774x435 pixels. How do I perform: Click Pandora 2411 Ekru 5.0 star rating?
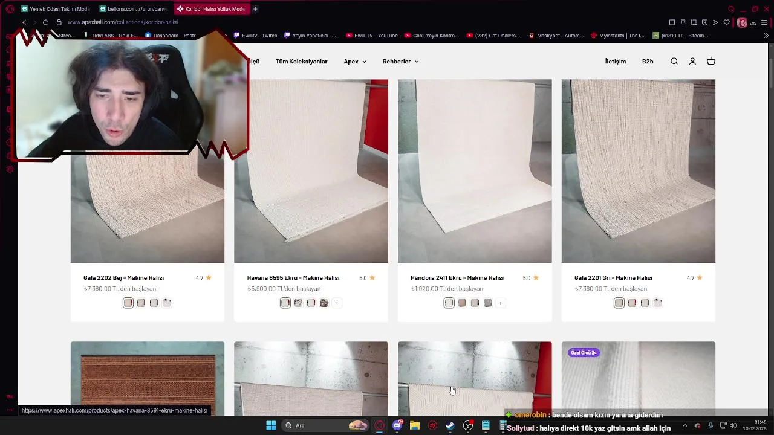[530, 278]
